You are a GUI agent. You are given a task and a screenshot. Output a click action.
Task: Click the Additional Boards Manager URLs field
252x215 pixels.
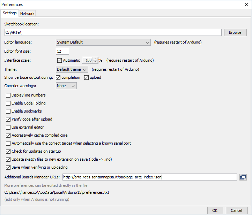tap(150, 177)
